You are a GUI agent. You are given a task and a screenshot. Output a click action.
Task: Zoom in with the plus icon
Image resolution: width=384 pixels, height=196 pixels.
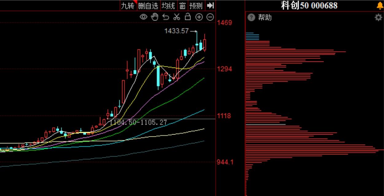[199, 17]
